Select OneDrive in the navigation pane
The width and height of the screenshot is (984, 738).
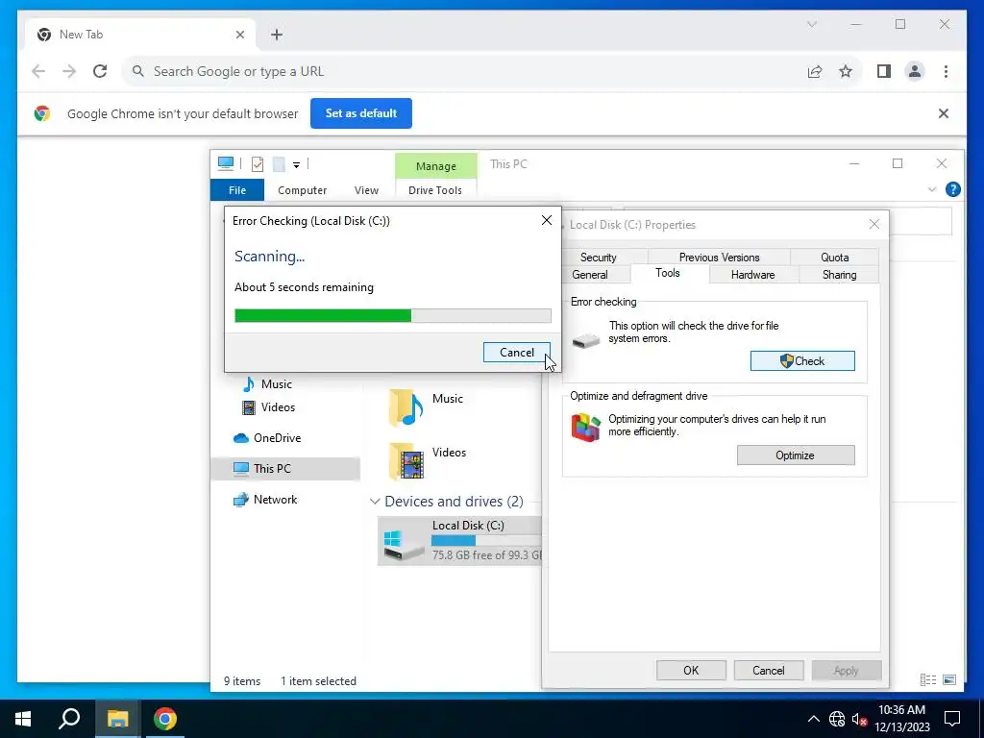point(267,438)
